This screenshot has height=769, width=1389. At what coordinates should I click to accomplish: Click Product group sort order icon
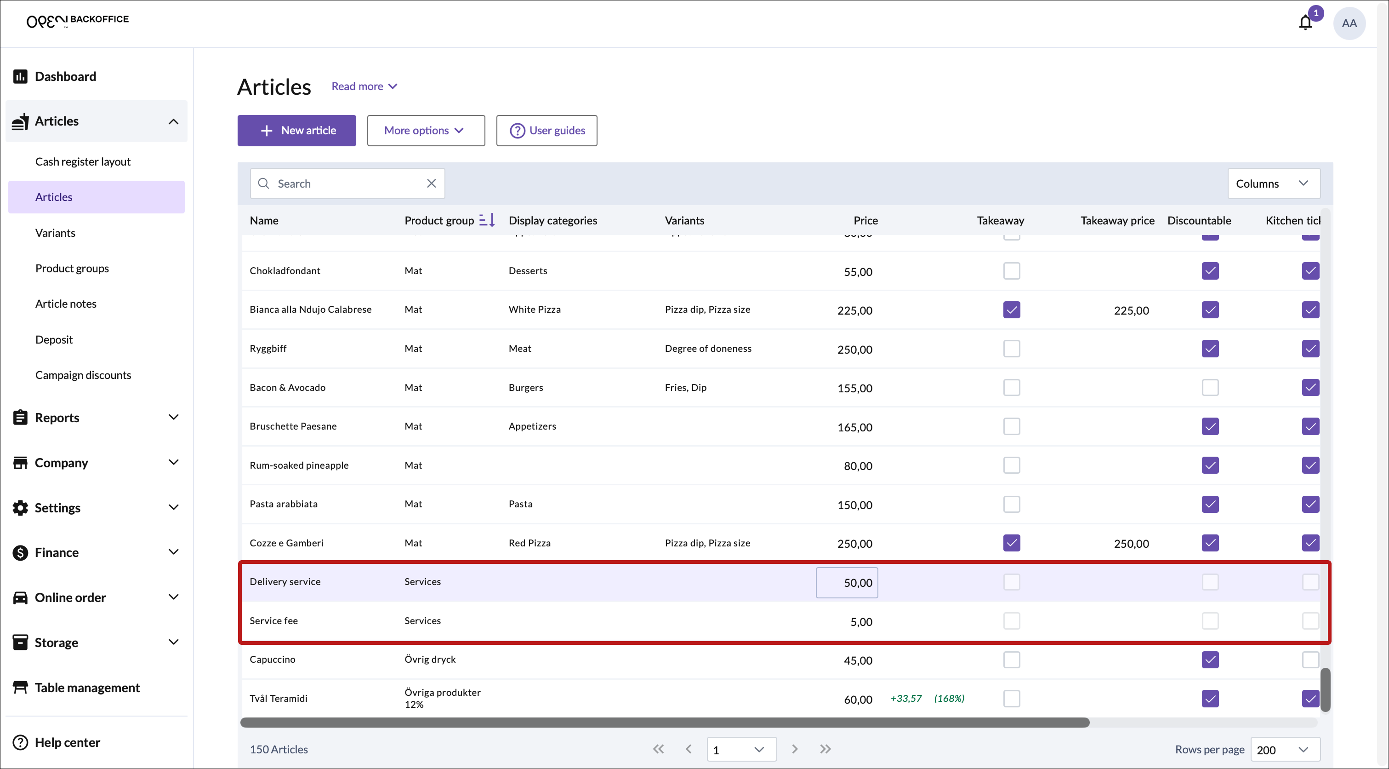click(486, 220)
